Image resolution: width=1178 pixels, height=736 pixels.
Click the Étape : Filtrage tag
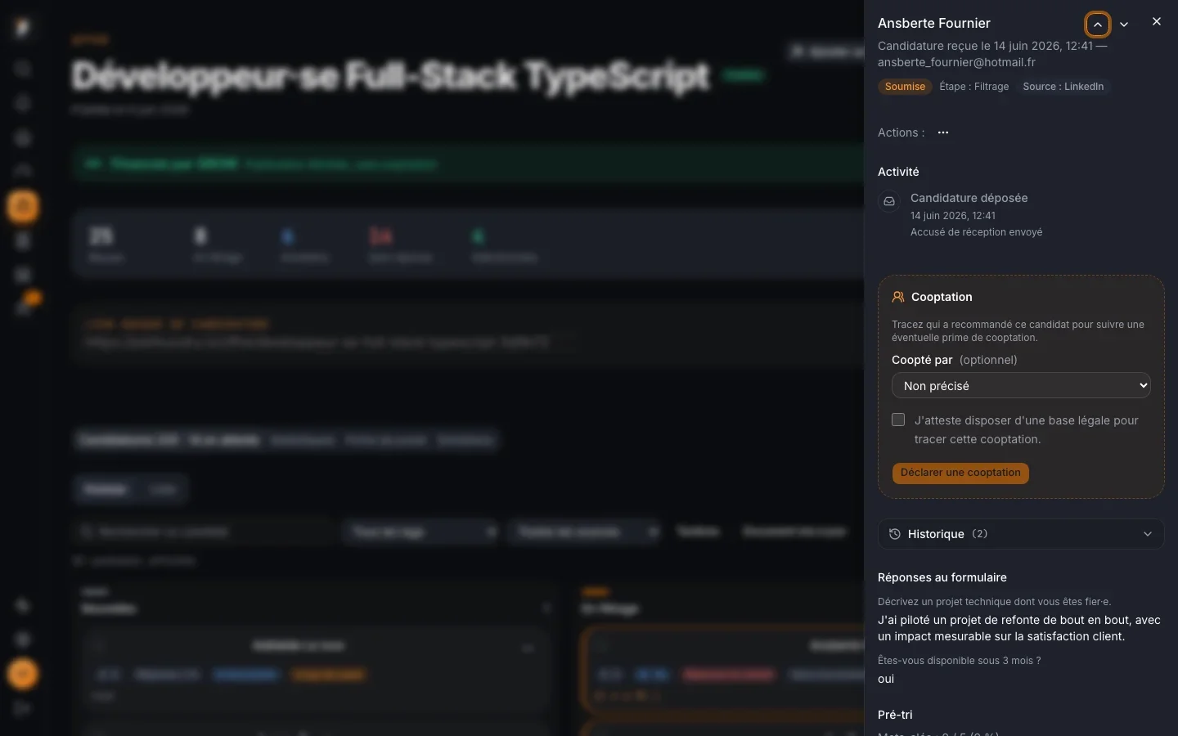pyautogui.click(x=973, y=87)
